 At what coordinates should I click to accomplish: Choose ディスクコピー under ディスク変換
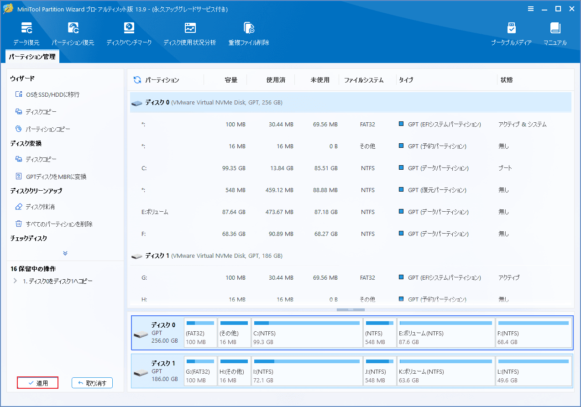36,159
